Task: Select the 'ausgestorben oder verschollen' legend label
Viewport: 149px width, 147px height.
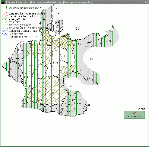Action: pyautogui.click(x=27, y=13)
